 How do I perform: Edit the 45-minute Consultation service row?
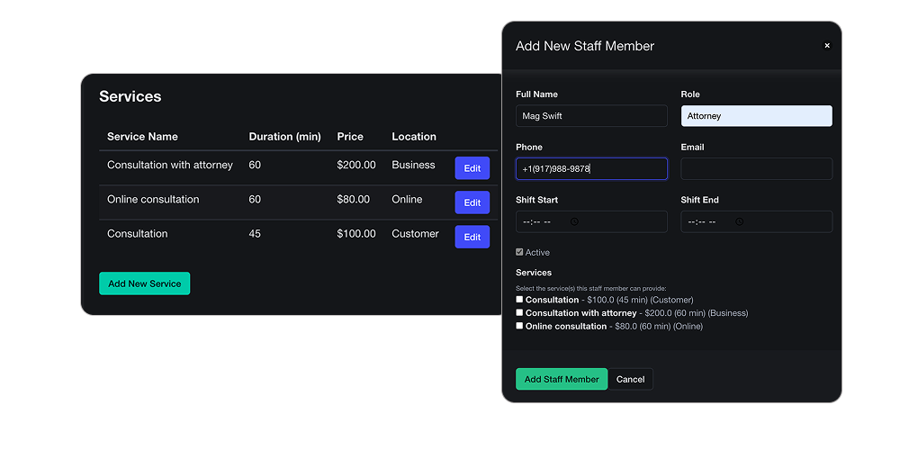tap(472, 237)
